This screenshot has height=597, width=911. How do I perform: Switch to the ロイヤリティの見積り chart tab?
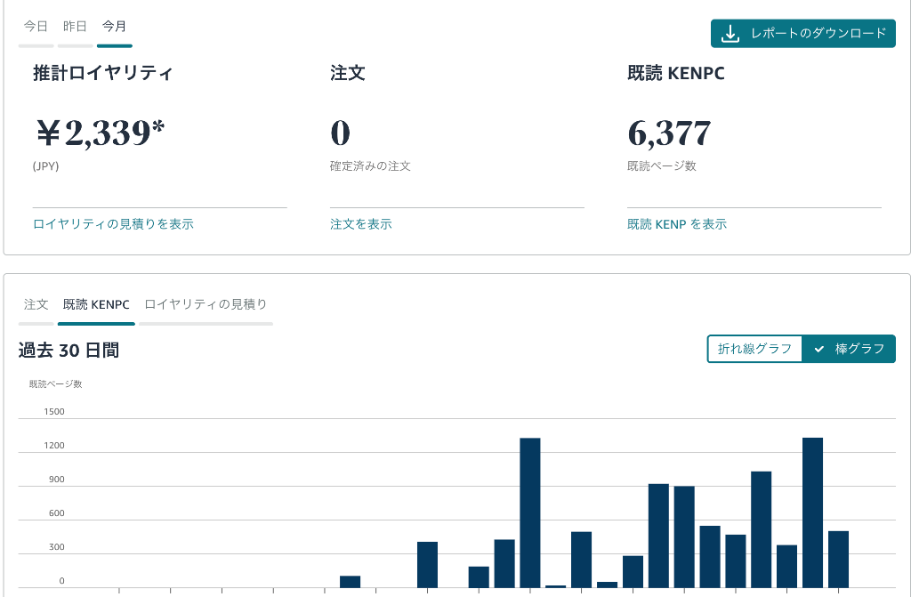coord(206,304)
